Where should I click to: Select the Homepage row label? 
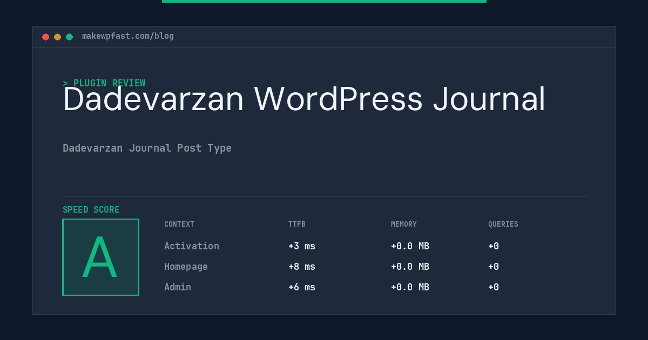[x=186, y=267]
